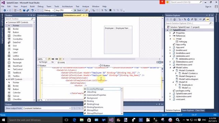Viewport: 219px width, 123px height.
Task: Open the Windows Start menu
Action: coord(3,120)
